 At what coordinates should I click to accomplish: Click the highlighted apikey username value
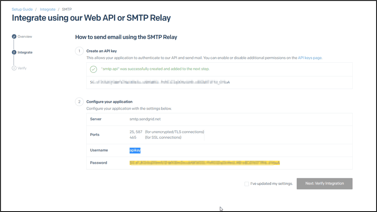135,150
